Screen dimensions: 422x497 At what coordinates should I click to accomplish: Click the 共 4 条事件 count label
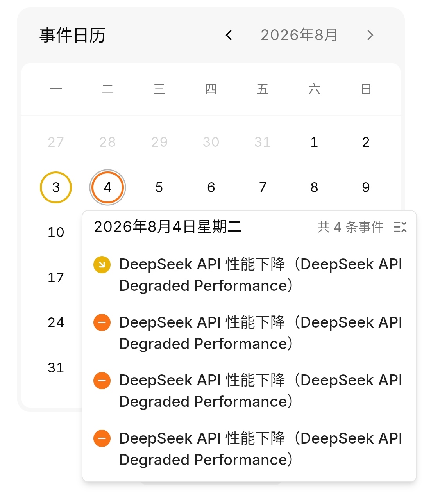[350, 227]
